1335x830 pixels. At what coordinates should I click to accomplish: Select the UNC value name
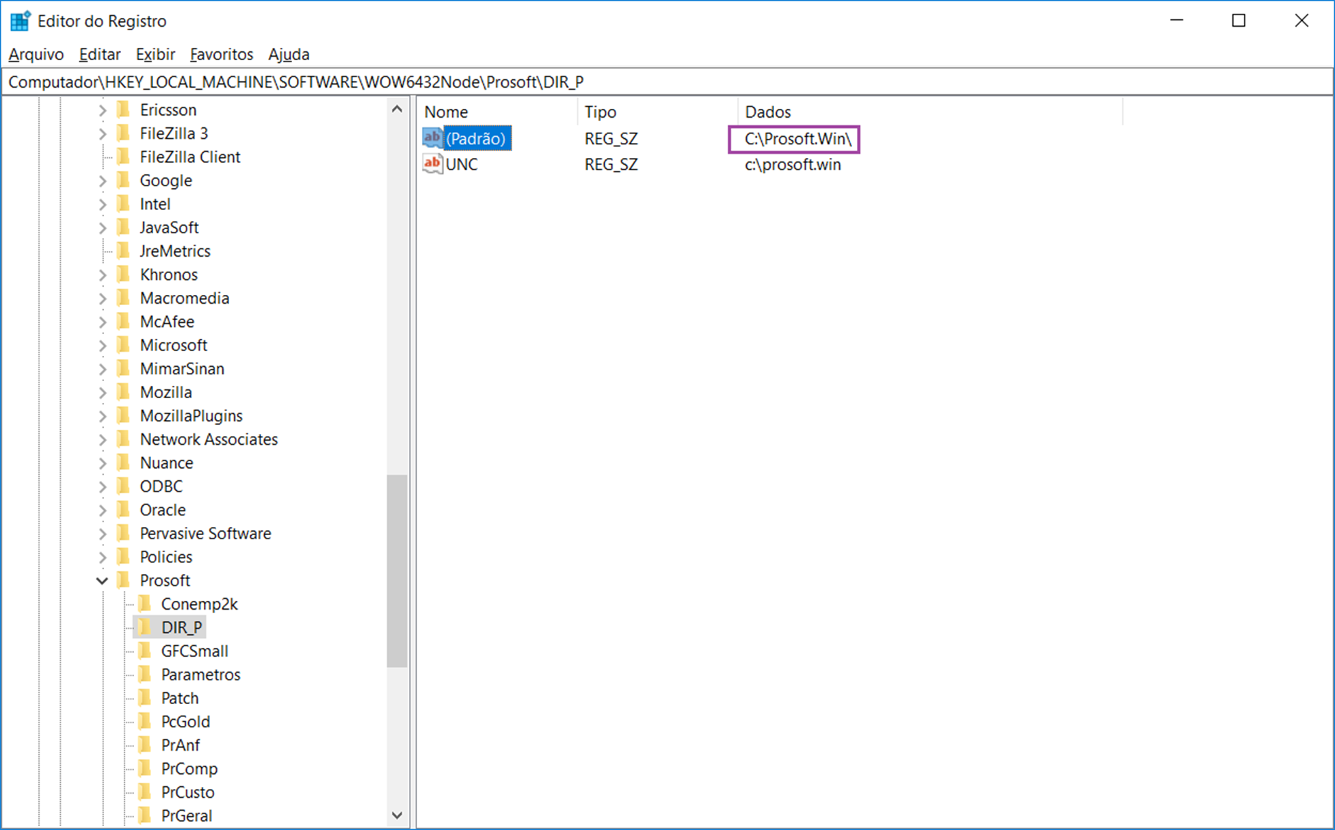click(x=462, y=165)
